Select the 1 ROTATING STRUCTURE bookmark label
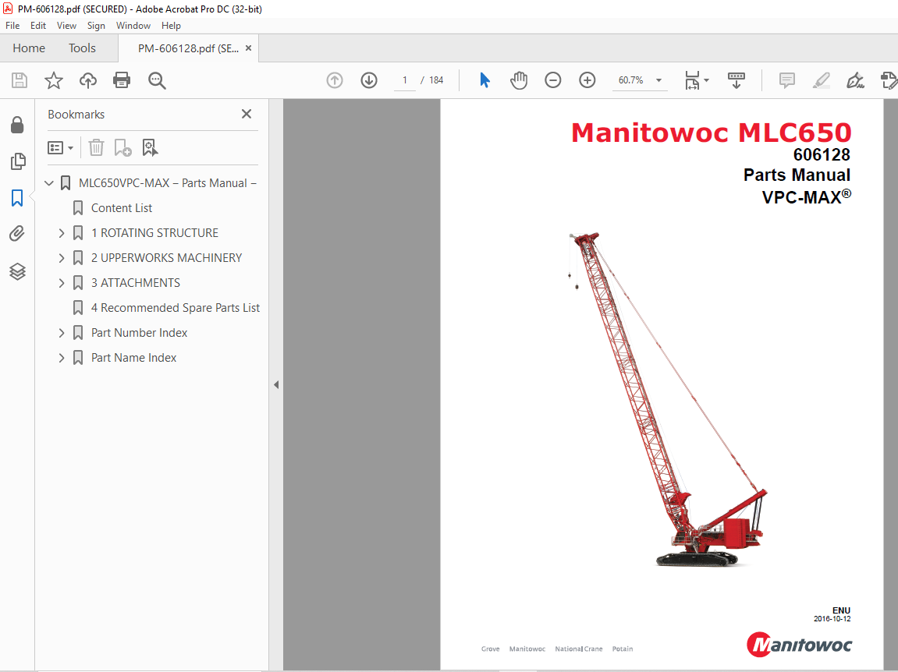 pyautogui.click(x=154, y=233)
